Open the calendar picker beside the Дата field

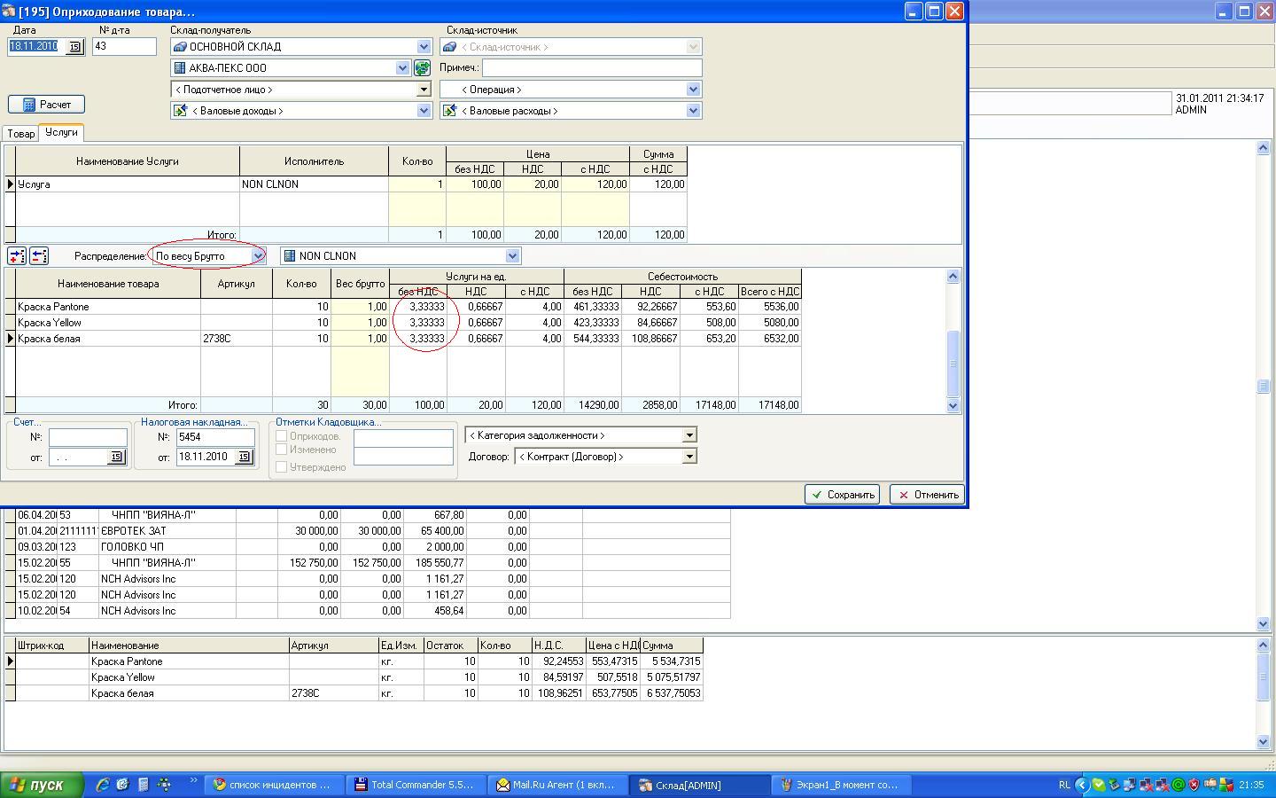74,47
